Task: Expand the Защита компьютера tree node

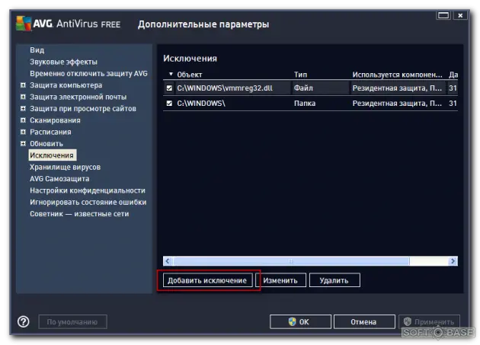Action: pyautogui.click(x=23, y=85)
